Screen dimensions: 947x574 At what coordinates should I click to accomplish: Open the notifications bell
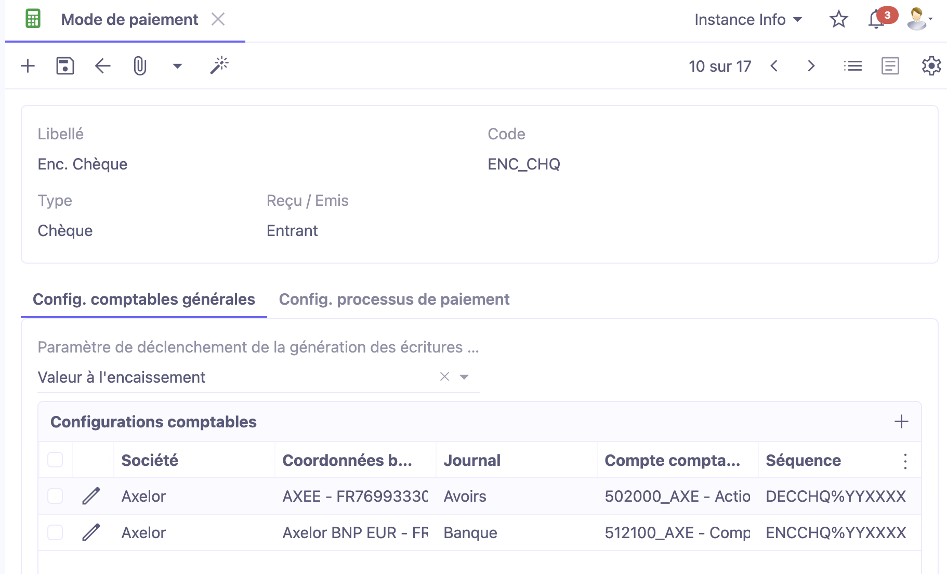click(x=876, y=20)
